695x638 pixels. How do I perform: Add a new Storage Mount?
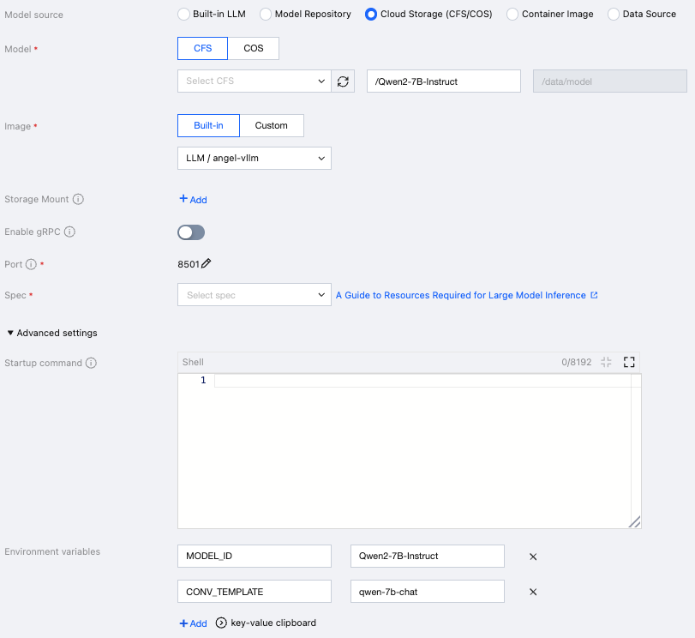coord(194,199)
